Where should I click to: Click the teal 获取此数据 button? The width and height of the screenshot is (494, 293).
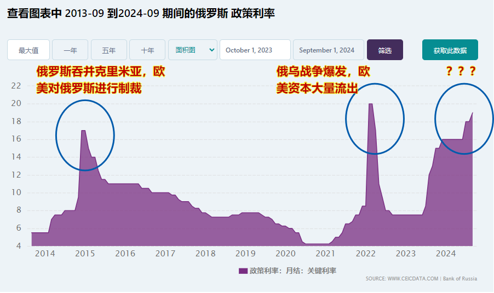(450, 50)
